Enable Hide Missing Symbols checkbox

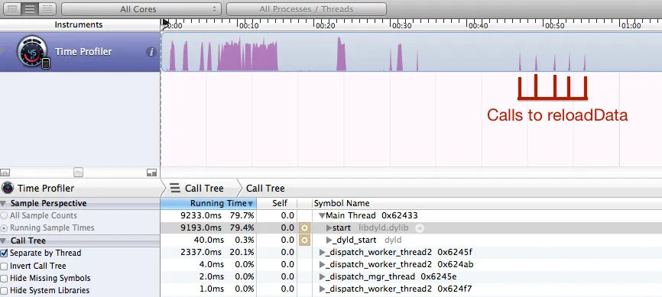[5, 279]
